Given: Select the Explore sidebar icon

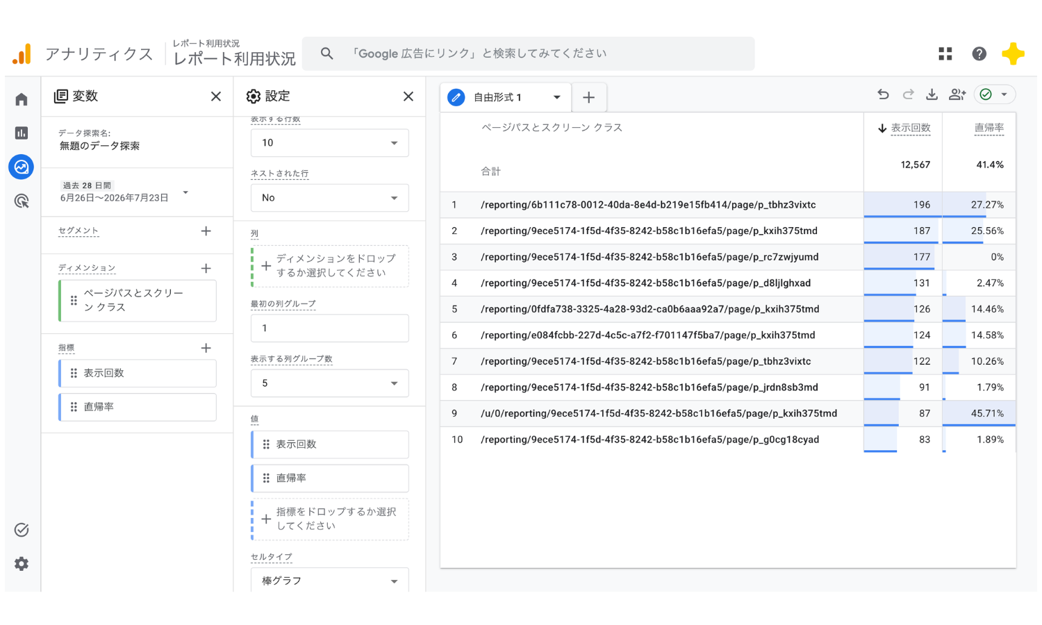Looking at the screenshot, I should (x=22, y=167).
